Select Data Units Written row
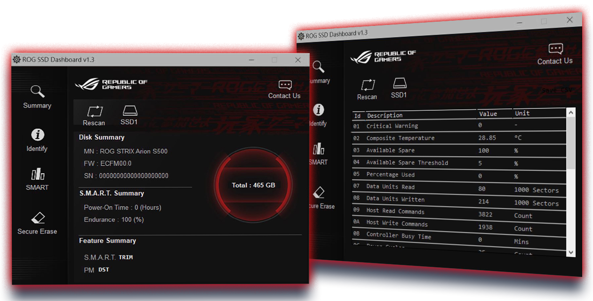 click(x=459, y=200)
